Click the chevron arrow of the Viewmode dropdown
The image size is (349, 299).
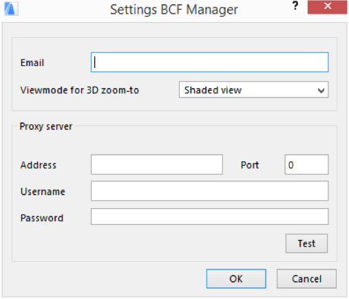pyautogui.click(x=321, y=91)
